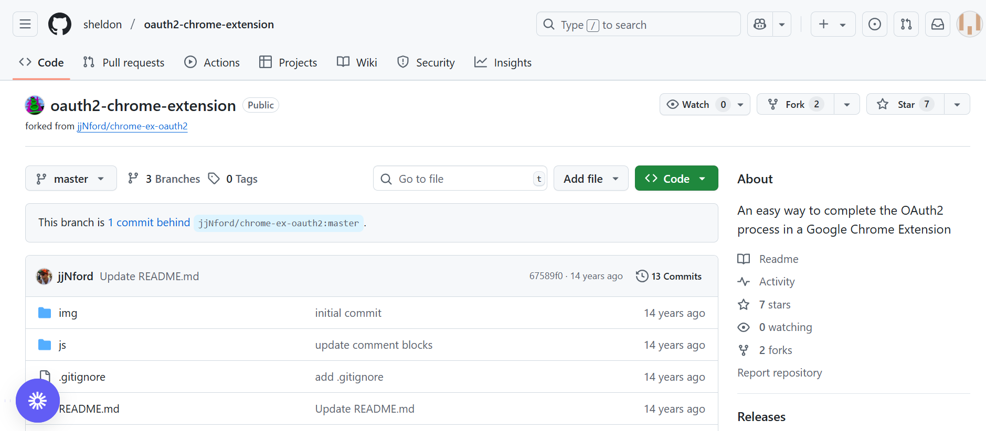The height and width of the screenshot is (431, 986).
Task: Open the green Code dropdown button
Action: click(676, 179)
